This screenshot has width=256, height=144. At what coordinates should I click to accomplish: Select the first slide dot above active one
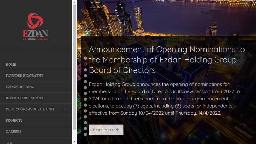pyautogui.click(x=85, y=58)
